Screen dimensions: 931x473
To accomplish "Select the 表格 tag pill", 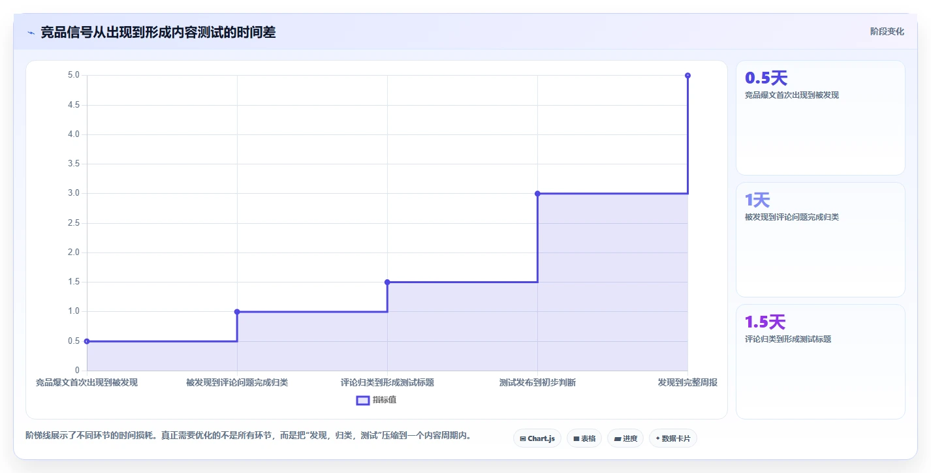I will click(584, 438).
